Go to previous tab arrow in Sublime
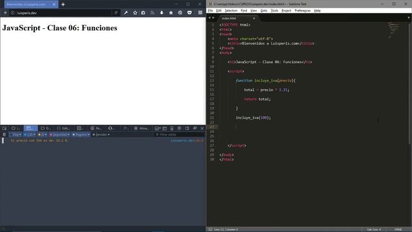The width and height of the screenshot is (412, 232). [209, 18]
